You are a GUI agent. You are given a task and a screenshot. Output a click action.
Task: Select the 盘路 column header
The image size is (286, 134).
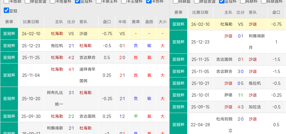click(x=149, y=22)
